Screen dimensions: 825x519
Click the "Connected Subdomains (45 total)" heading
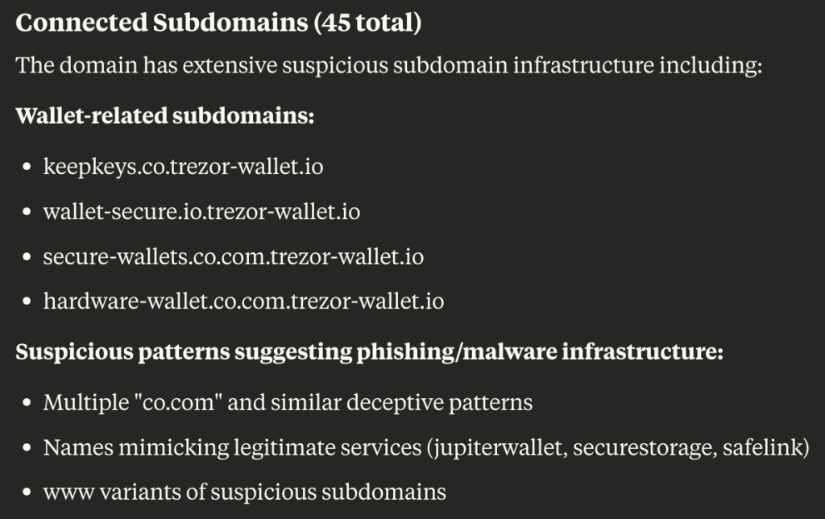[218, 23]
